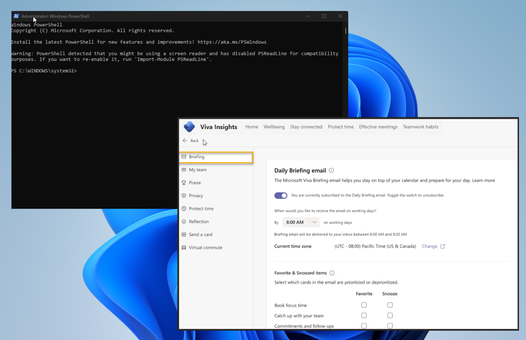Switch to the Wellbeing tab
This screenshot has width=526, height=340.
click(274, 127)
